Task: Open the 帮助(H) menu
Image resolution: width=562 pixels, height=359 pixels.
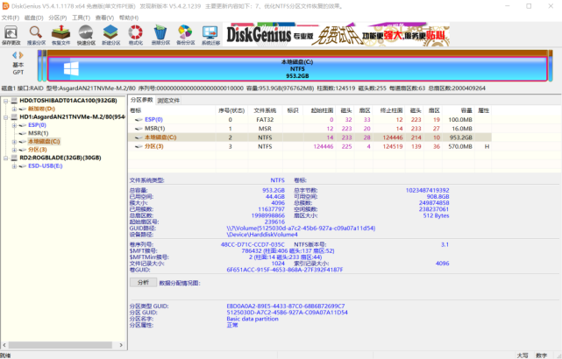Action: (129, 18)
